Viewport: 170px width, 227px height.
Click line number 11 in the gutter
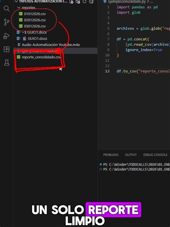click(107, 60)
